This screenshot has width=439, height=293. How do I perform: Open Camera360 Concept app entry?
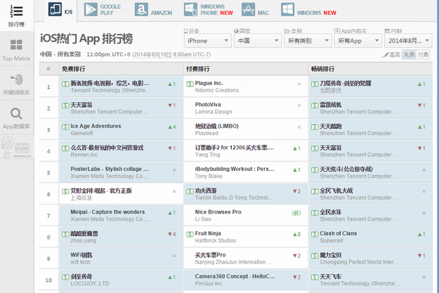point(235,277)
